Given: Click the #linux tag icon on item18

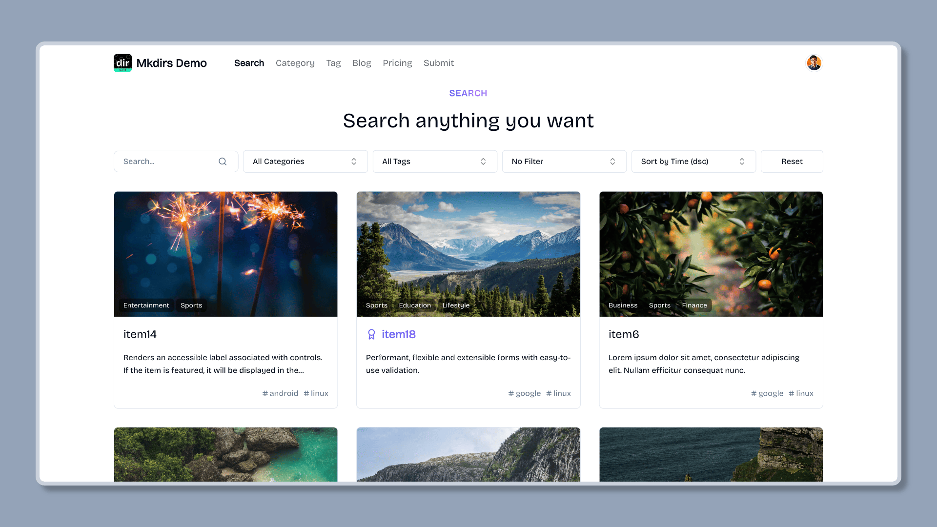Looking at the screenshot, I should pyautogui.click(x=550, y=393).
